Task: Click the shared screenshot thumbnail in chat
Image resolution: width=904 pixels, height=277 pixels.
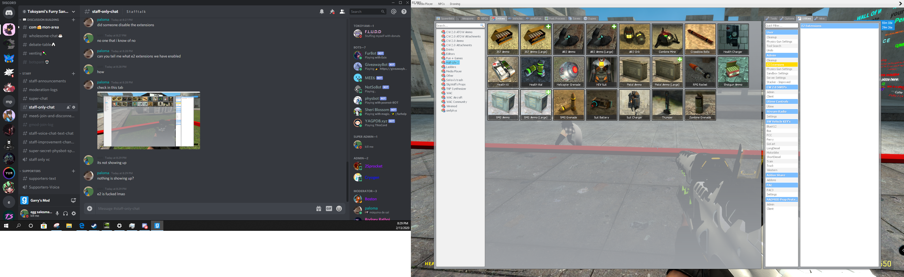Action: [148, 120]
